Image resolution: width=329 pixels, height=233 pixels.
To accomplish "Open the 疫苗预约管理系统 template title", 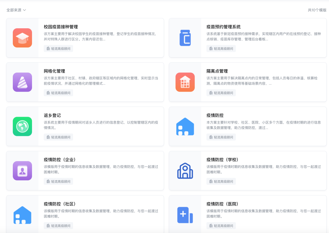I will (x=223, y=26).
